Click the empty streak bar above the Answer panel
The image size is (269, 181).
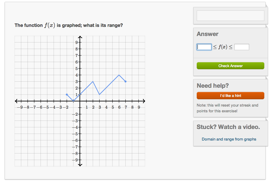[230, 16]
